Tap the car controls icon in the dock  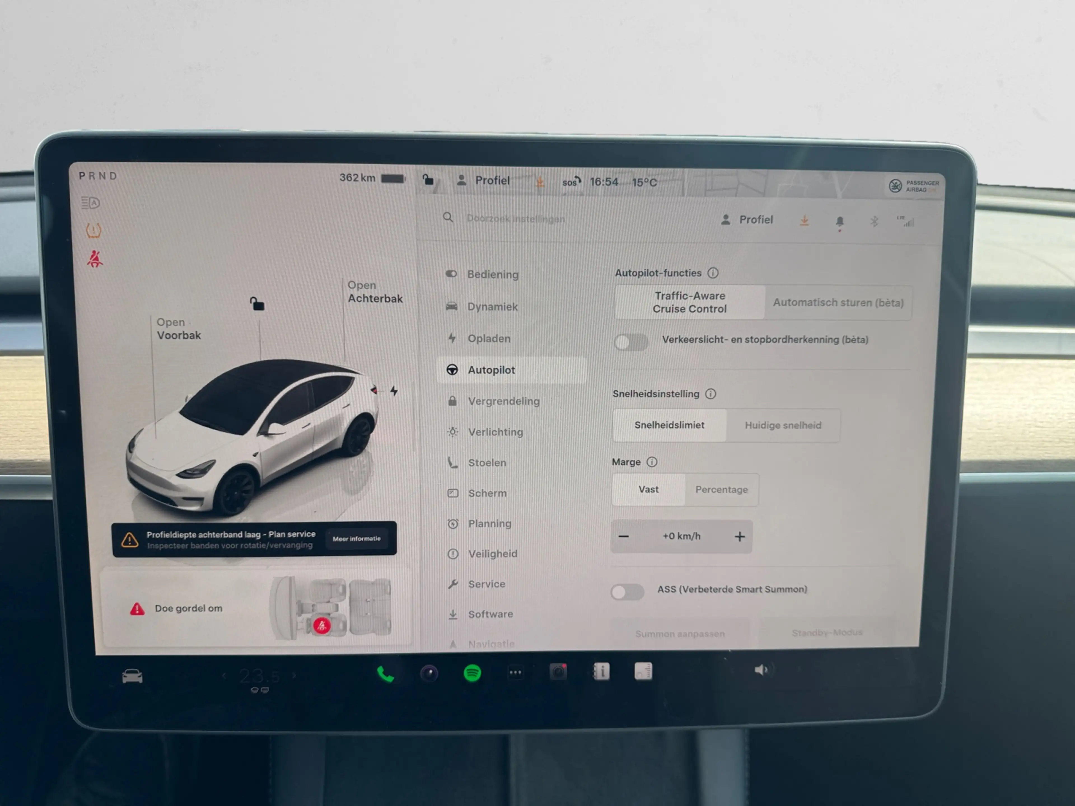coord(132,676)
